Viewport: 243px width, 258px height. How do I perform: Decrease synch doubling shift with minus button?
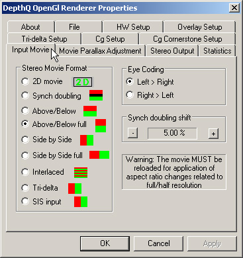point(132,133)
